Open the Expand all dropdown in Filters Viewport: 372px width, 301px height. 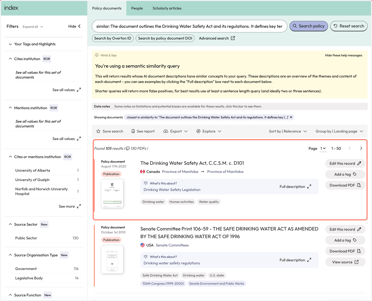click(33, 27)
